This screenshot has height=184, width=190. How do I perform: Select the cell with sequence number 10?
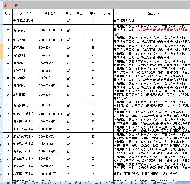click(x=8, y=95)
